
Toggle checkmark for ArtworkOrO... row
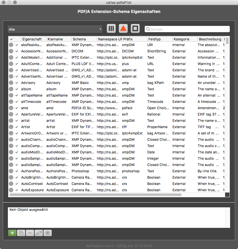pyautogui.click(x=17, y=133)
